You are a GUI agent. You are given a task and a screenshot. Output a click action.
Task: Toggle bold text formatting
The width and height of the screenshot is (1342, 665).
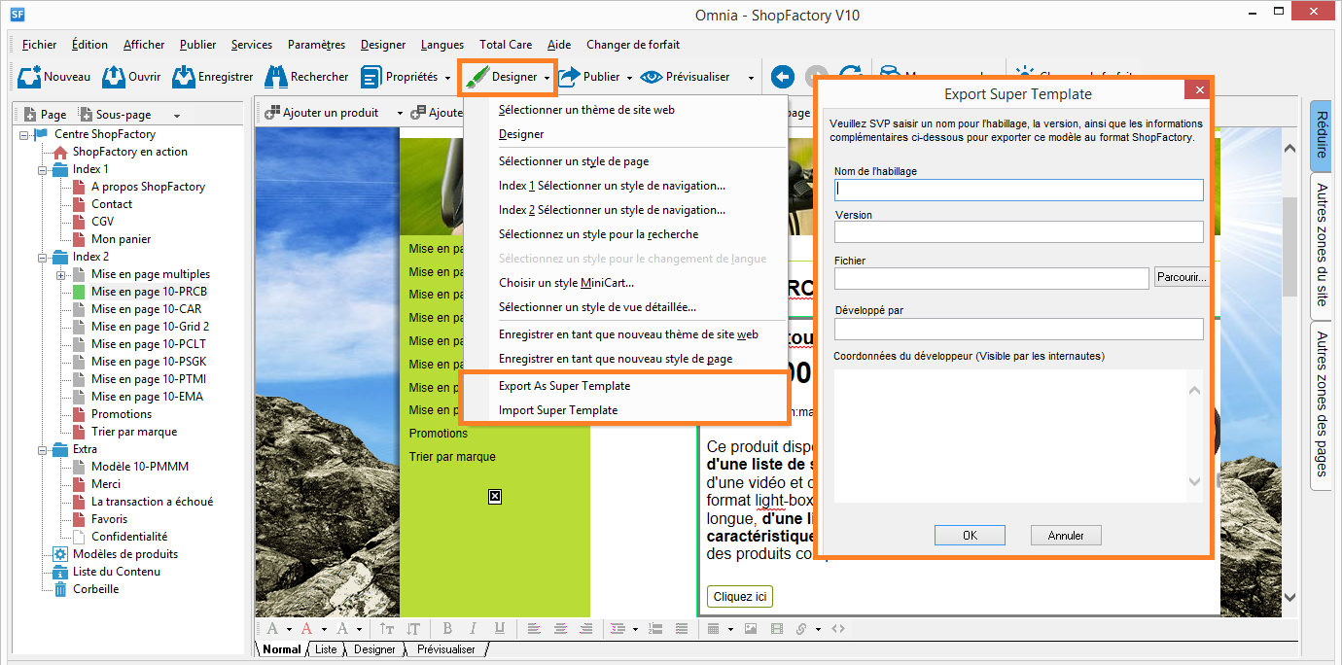(447, 629)
